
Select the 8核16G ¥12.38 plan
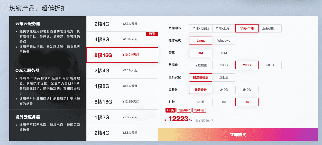(122, 102)
